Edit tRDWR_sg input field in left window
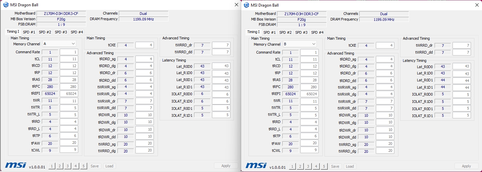 point(145,115)
